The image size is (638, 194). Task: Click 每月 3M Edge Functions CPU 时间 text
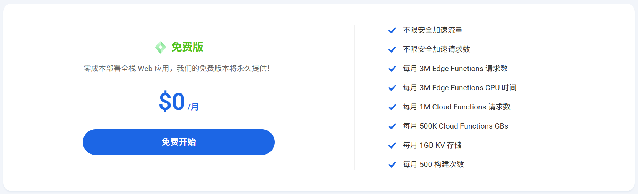pos(460,88)
